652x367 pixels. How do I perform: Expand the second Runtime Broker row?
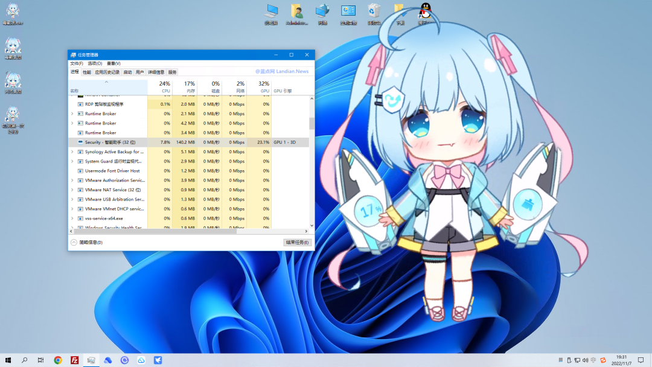click(x=72, y=124)
